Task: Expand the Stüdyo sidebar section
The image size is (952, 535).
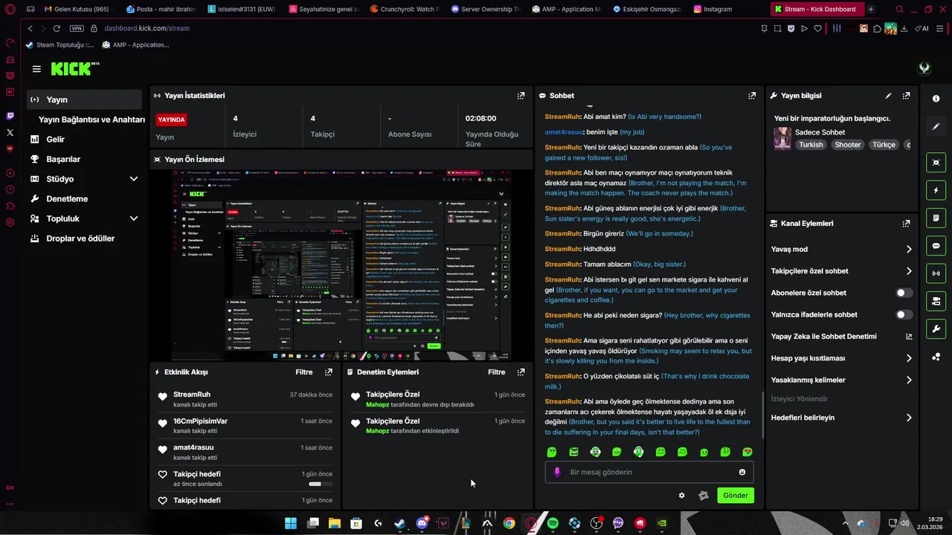Action: (134, 179)
